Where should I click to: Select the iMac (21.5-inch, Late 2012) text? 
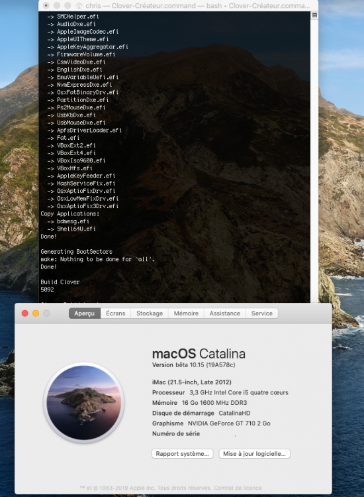pos(192,382)
